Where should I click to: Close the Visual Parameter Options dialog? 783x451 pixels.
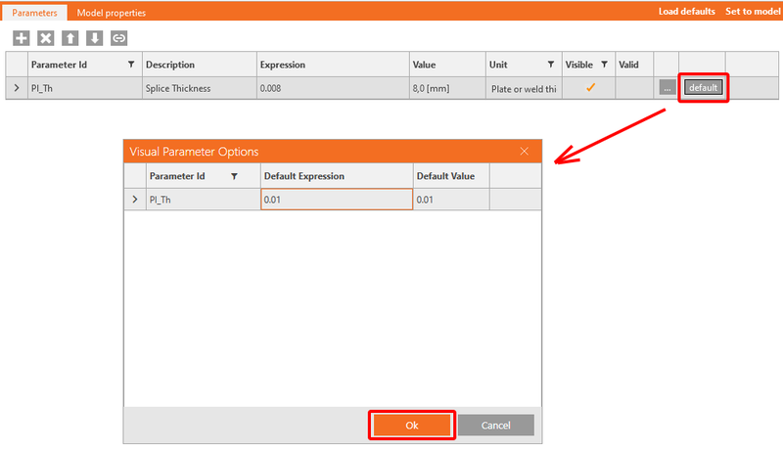pyautogui.click(x=524, y=151)
